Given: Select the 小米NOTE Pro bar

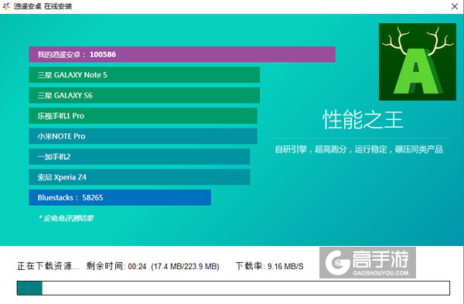Looking at the screenshot, I should click(x=143, y=136).
